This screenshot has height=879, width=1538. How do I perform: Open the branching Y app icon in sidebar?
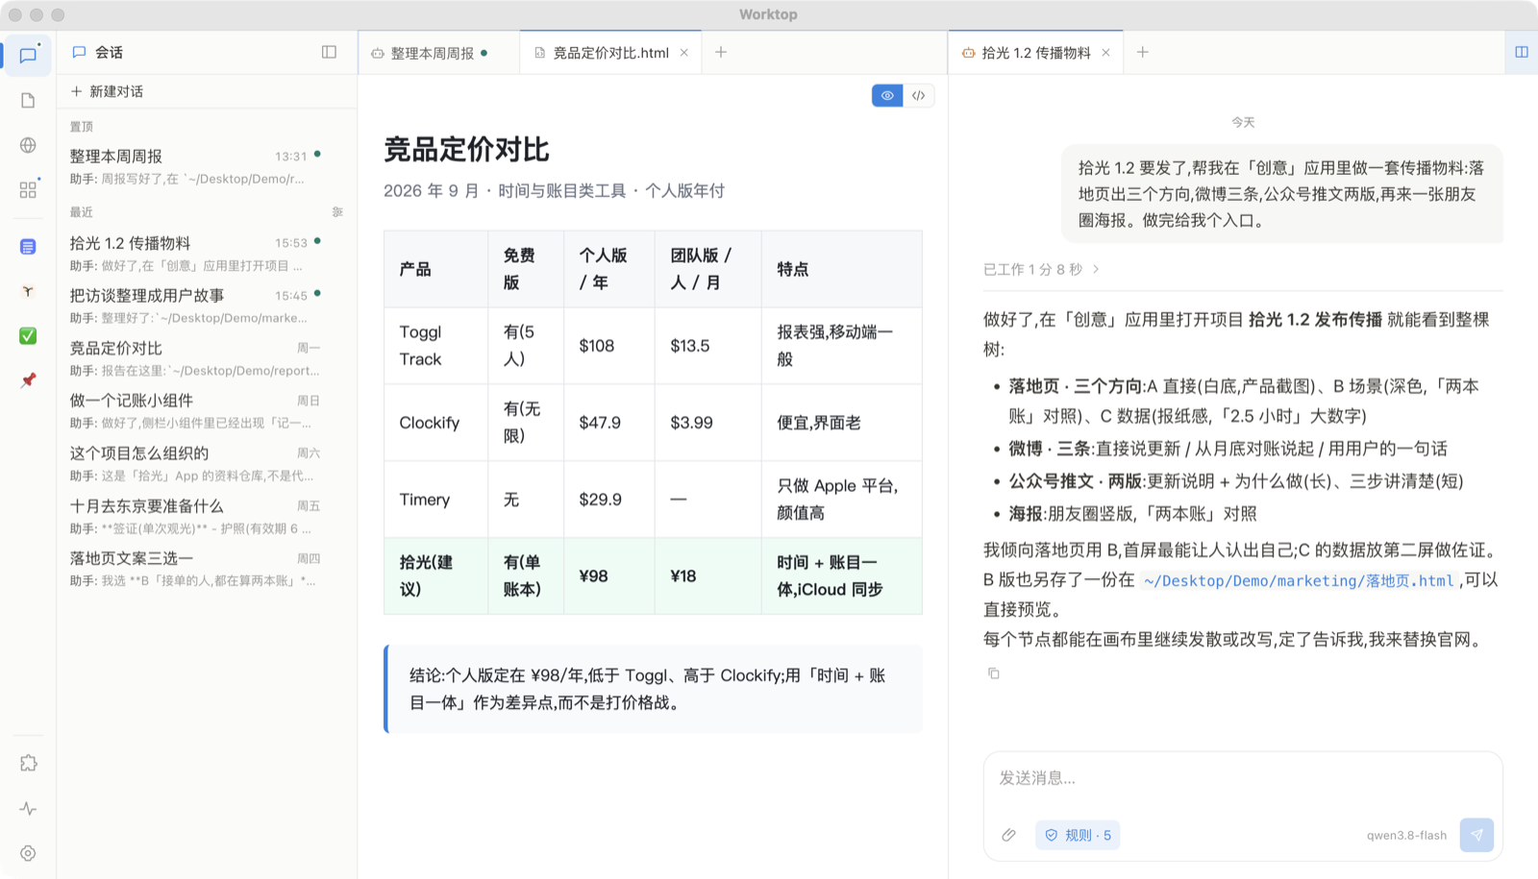coord(28,291)
